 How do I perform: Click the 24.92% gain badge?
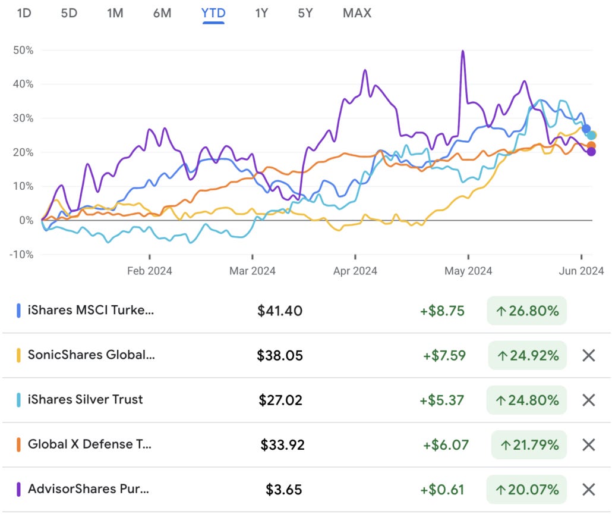(527, 356)
